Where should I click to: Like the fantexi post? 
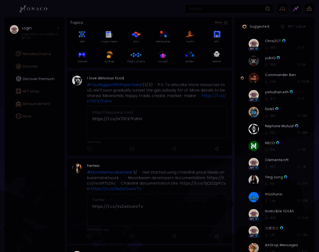tap(89, 236)
